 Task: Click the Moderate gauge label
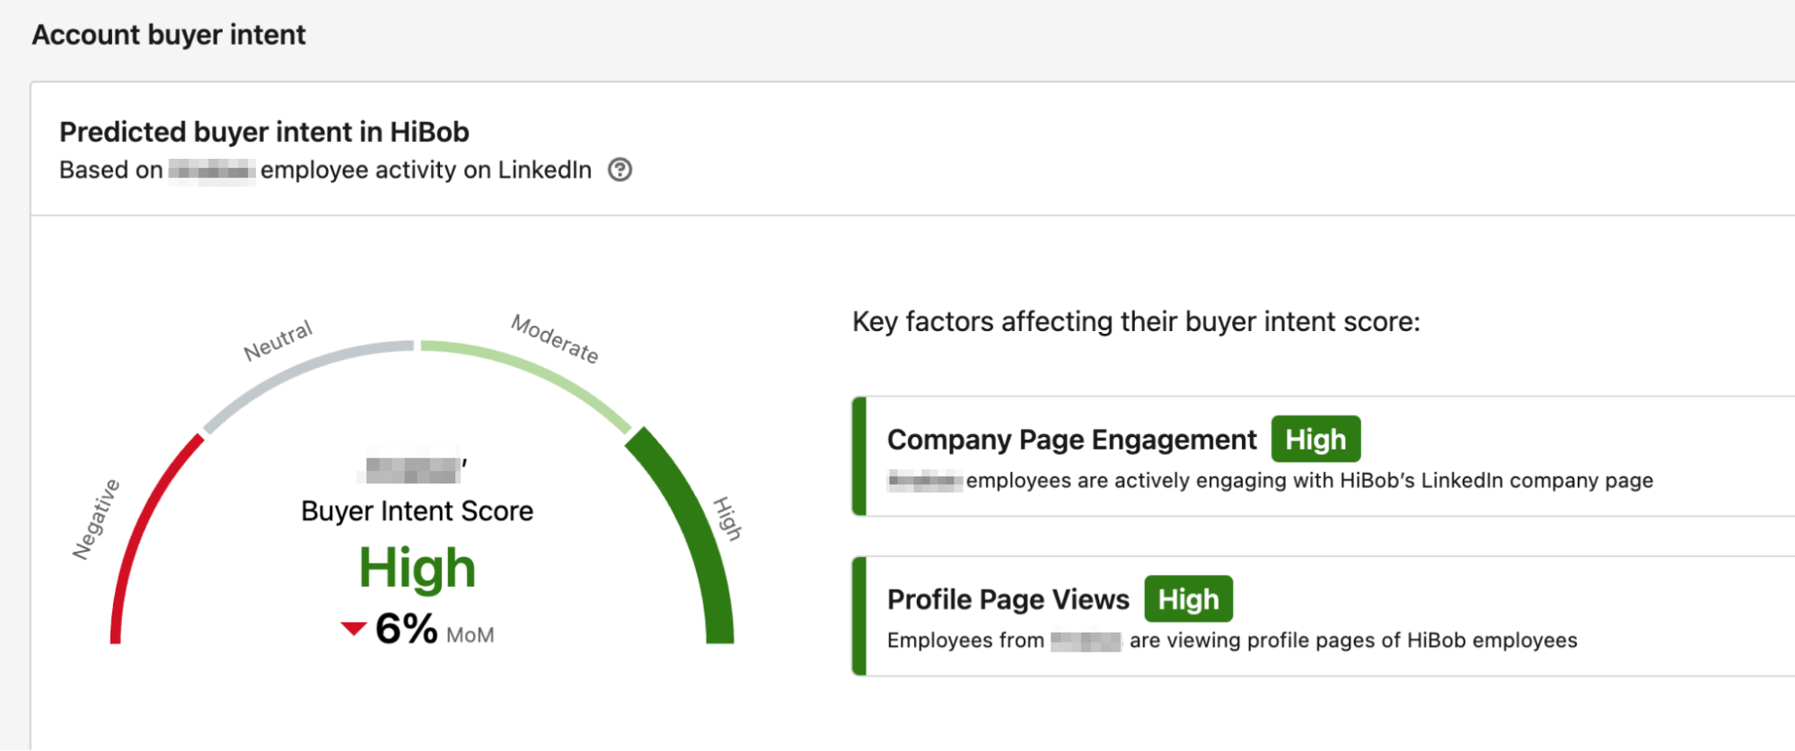click(x=555, y=338)
